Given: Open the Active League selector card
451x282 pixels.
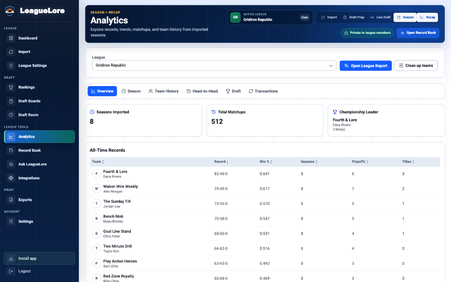Looking at the screenshot, I should (x=270, y=17).
